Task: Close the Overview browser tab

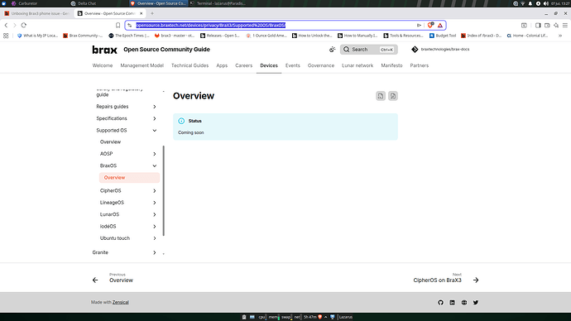Action: (142, 13)
